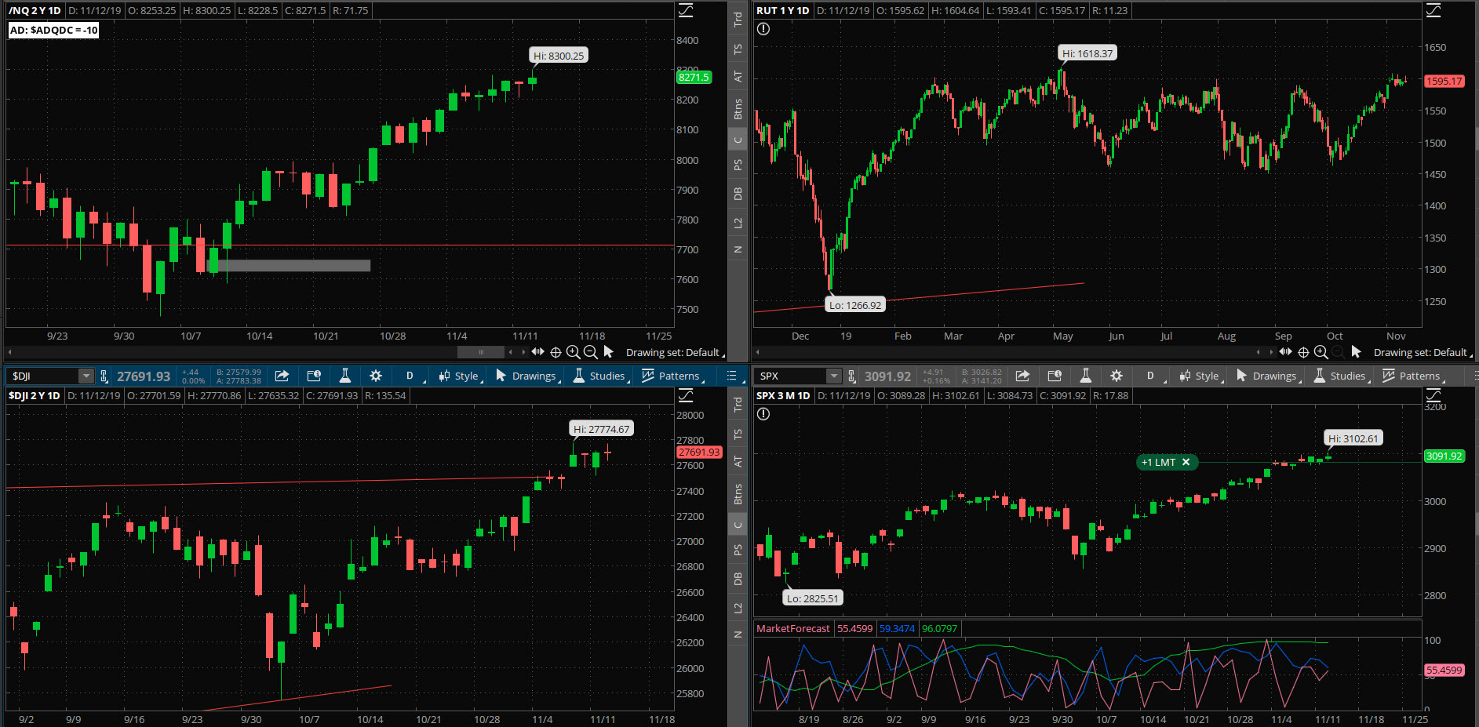Screen dimensions: 1479x727
Task: Click the zoom-out magnifier under /NQ chart
Action: [x=590, y=352]
